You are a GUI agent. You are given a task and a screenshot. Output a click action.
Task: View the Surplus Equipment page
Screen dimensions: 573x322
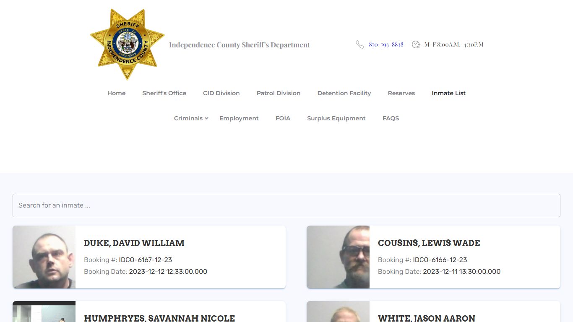point(336,118)
